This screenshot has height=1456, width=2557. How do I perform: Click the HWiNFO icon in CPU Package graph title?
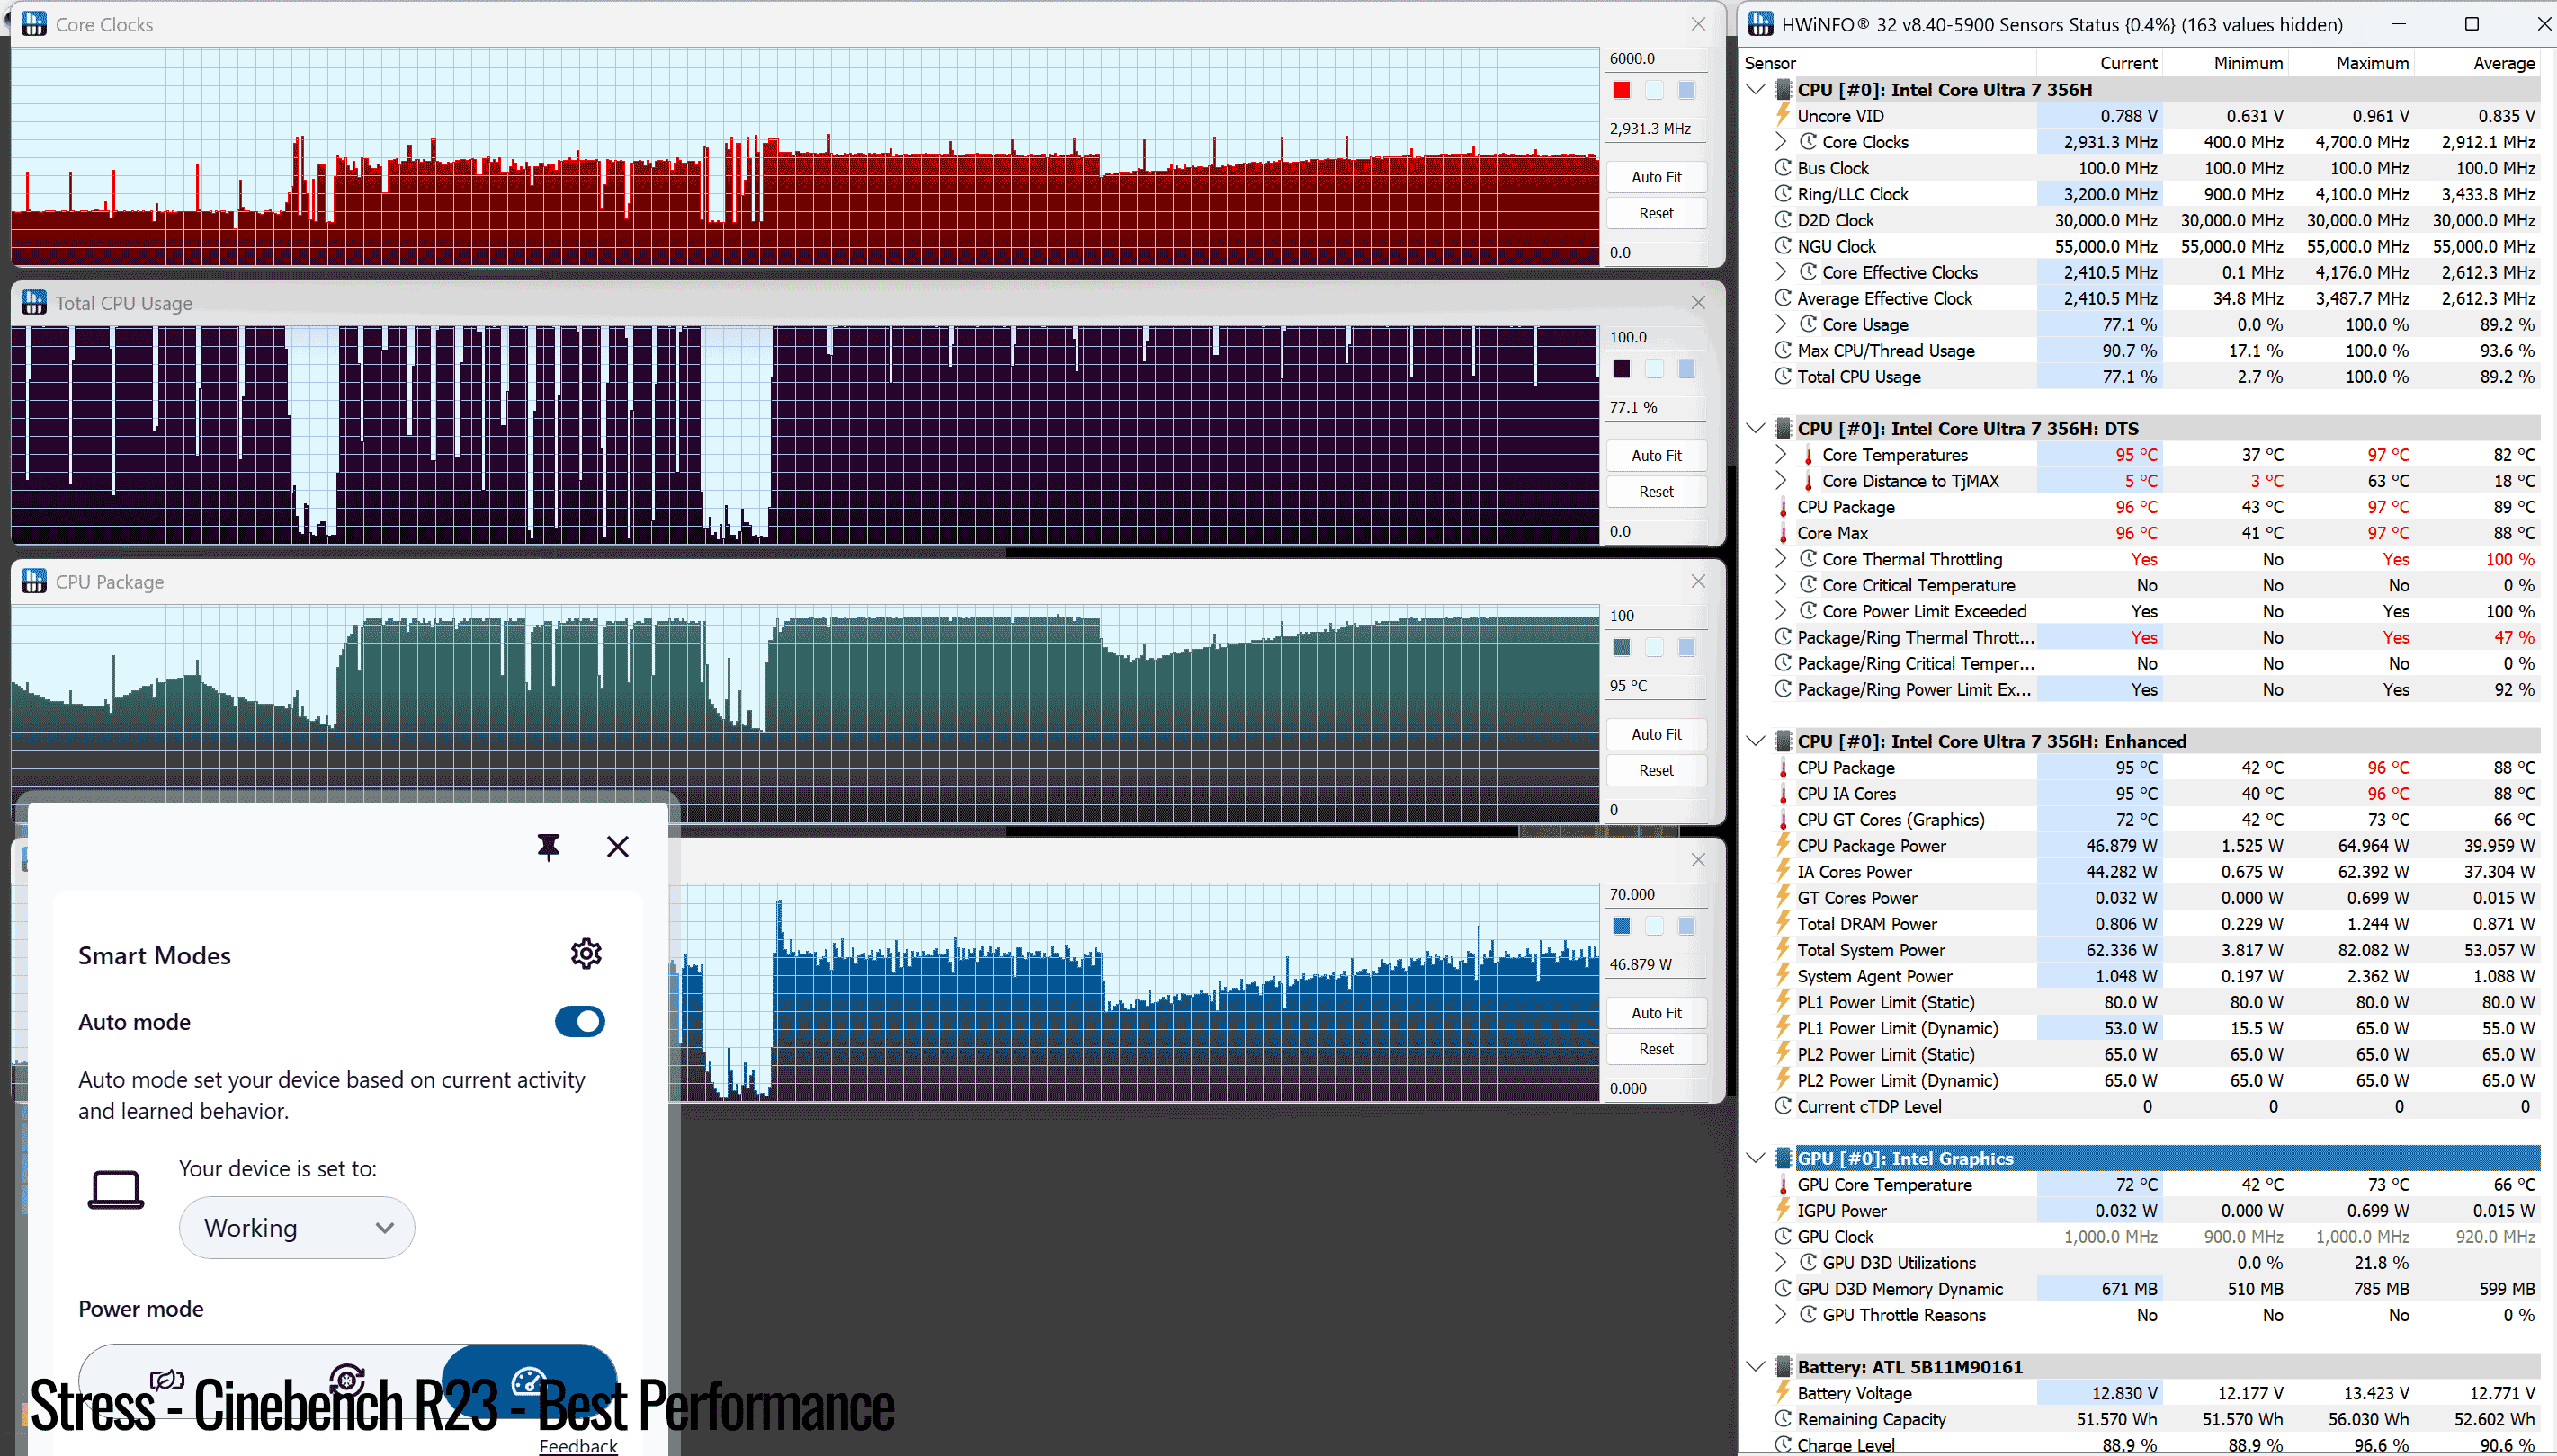[x=34, y=581]
